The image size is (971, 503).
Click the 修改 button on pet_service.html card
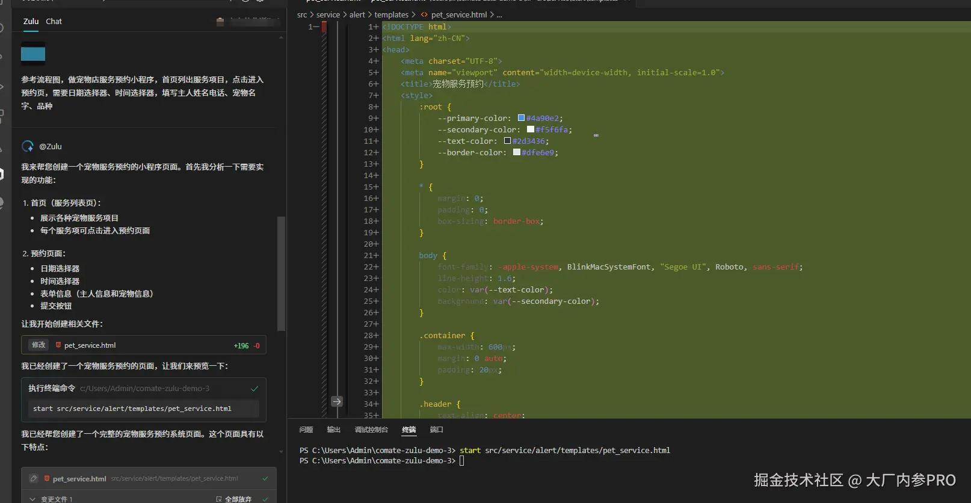click(x=39, y=345)
